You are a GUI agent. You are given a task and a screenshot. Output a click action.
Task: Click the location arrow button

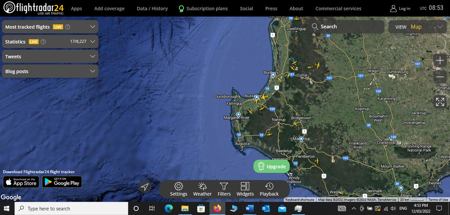coord(144,187)
